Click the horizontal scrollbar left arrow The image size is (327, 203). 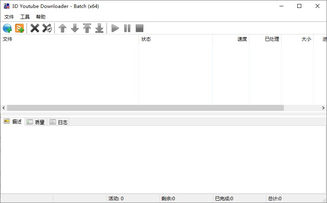(x=4, y=108)
